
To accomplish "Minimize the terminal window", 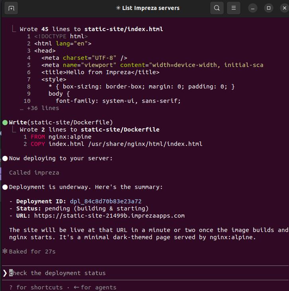I will tap(253, 8).
